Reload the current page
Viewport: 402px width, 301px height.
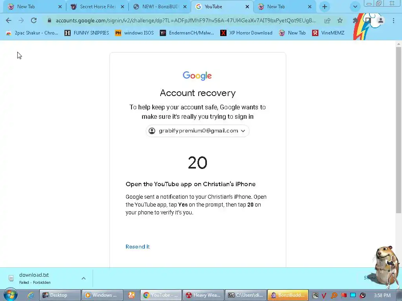tap(34, 20)
